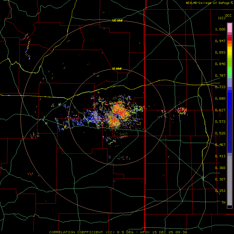
Task: Click the isolated echo cluster east of the rings
Action: coord(182,110)
